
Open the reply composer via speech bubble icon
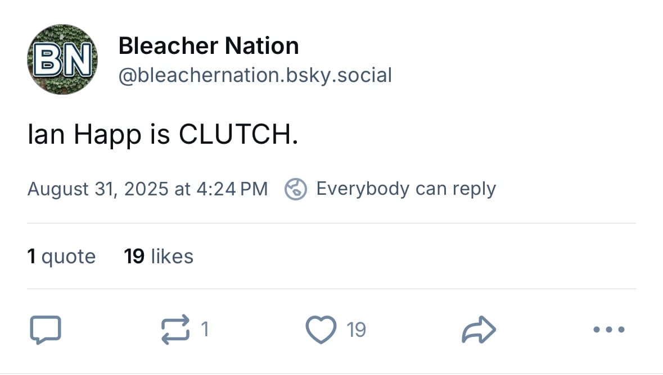tap(46, 330)
